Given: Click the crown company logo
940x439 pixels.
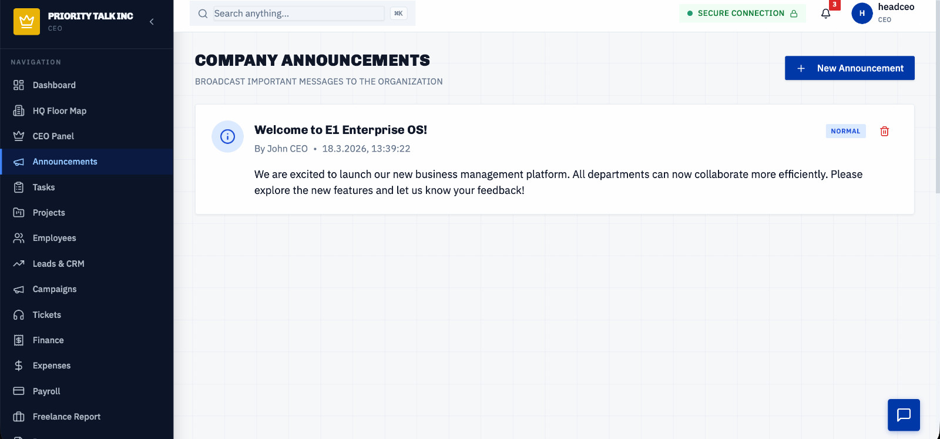Looking at the screenshot, I should click(26, 22).
